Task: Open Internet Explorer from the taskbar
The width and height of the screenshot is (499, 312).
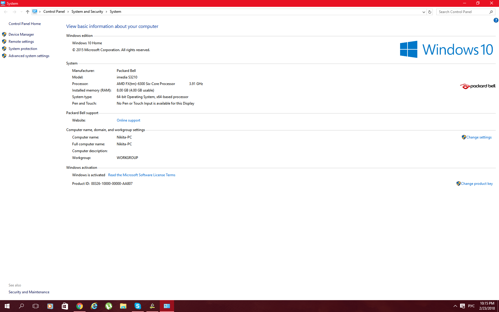Action: pos(94,306)
